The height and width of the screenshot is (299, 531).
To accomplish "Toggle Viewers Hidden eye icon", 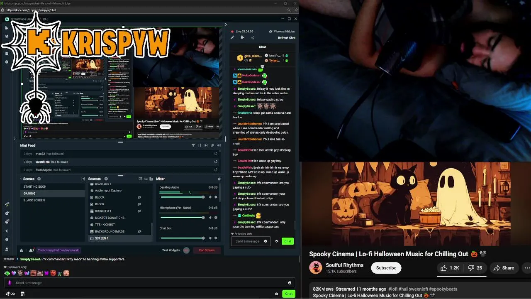I will [270, 32].
